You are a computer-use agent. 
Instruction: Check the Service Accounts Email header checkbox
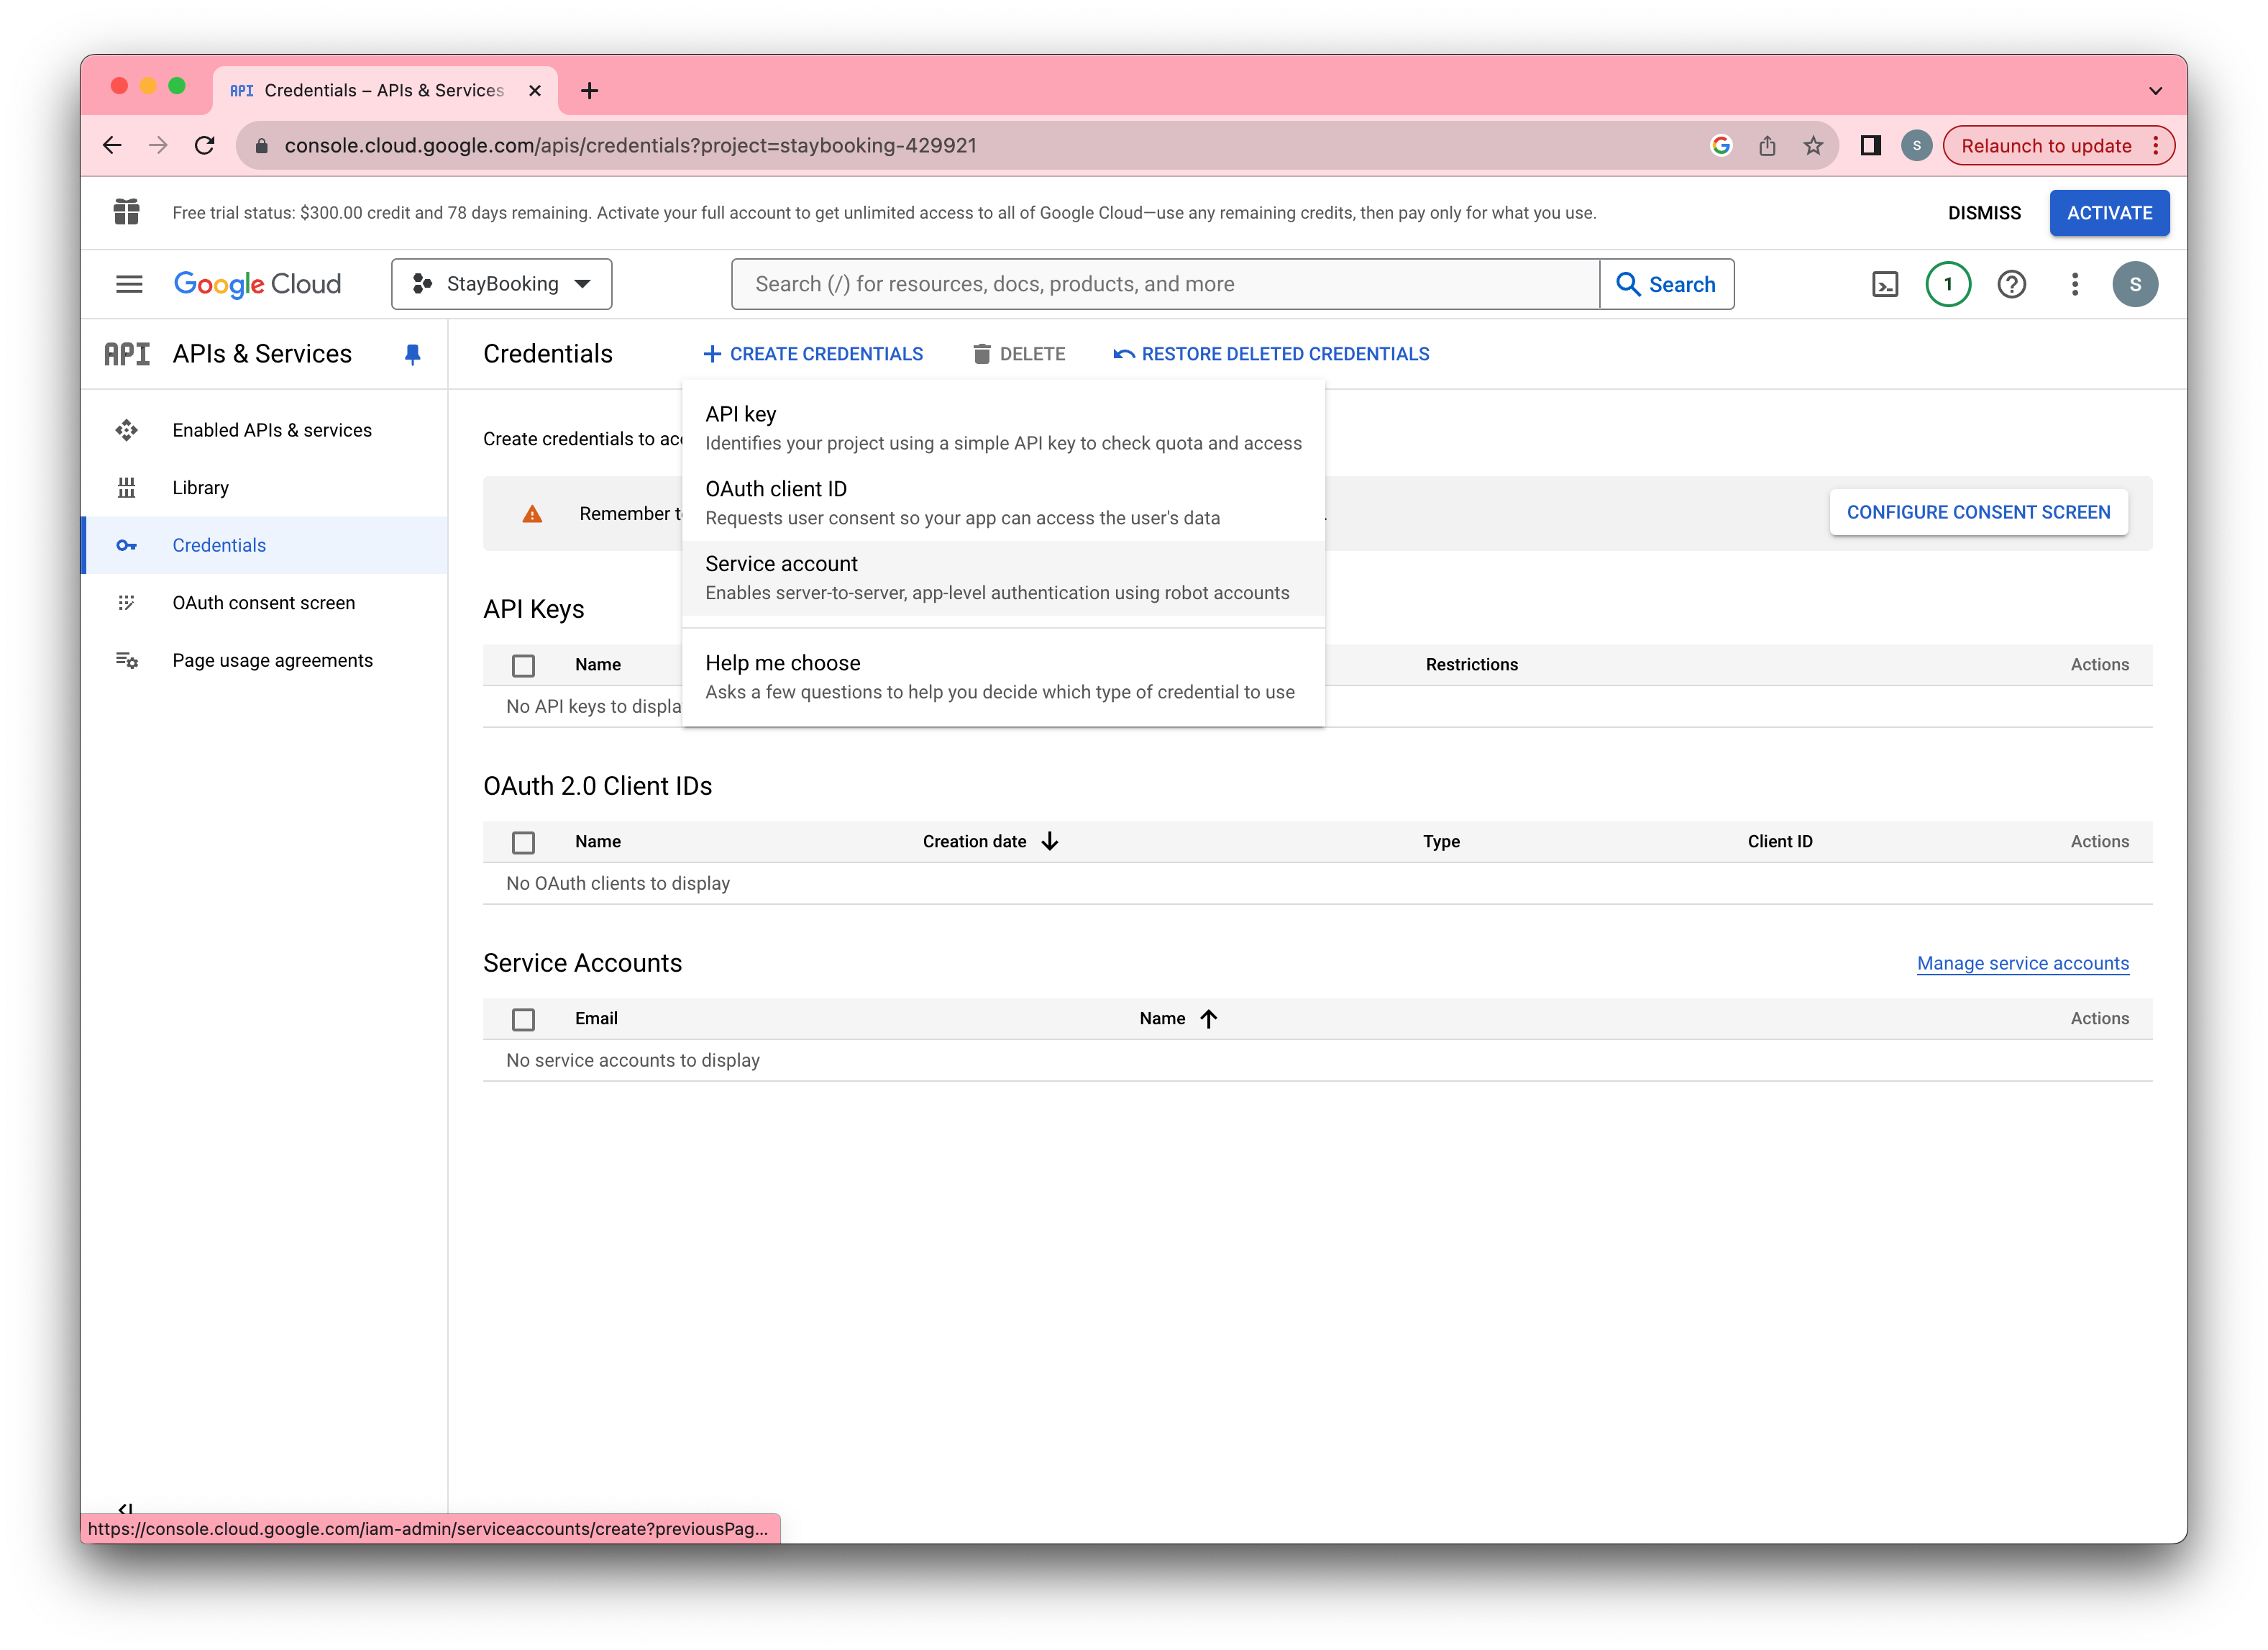[x=523, y=1019]
